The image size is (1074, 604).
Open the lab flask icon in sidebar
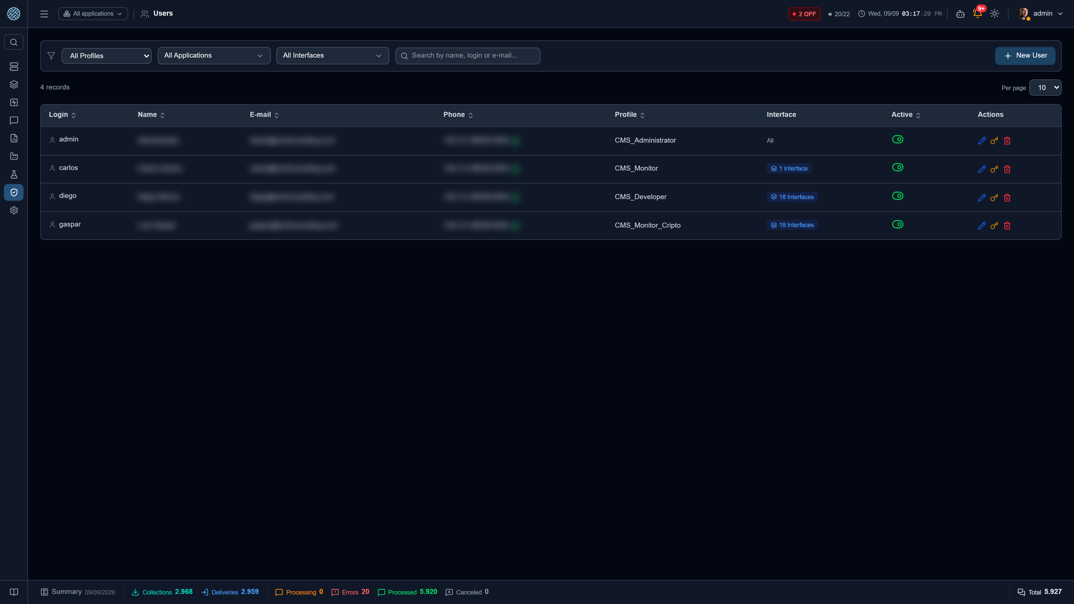14,174
